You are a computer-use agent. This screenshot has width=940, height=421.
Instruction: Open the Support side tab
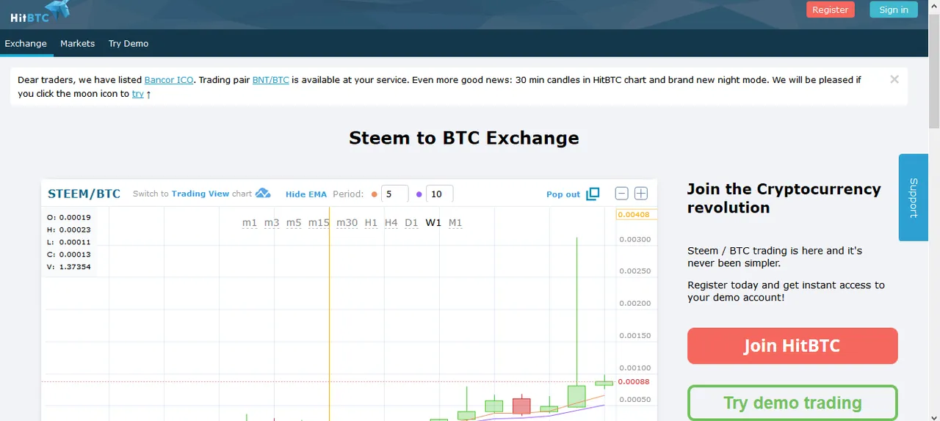pos(913,197)
